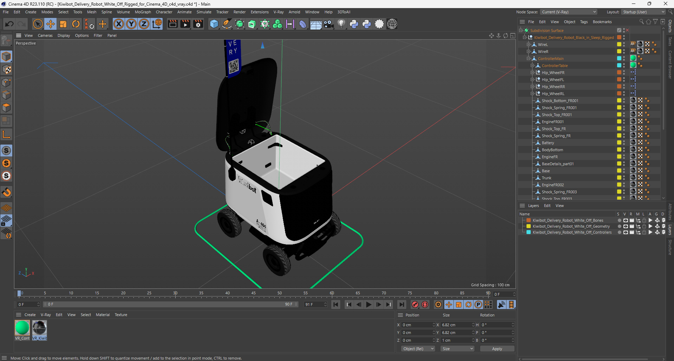674x361 pixels.
Task: Select the Battery object
Action: tap(548, 143)
